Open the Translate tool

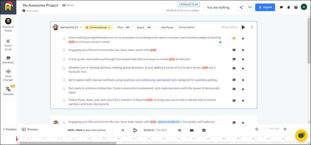pos(8,91)
